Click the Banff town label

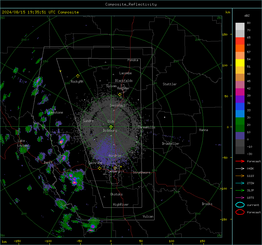pyautogui.click(x=48, y=163)
